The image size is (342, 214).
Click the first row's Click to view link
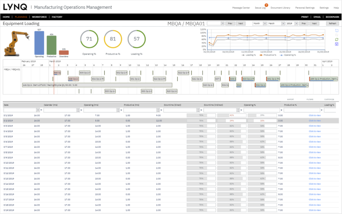(x=315, y=115)
